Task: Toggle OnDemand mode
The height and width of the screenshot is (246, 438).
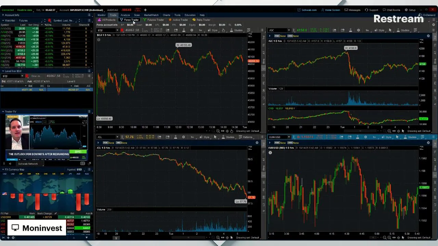Action: coord(427,15)
